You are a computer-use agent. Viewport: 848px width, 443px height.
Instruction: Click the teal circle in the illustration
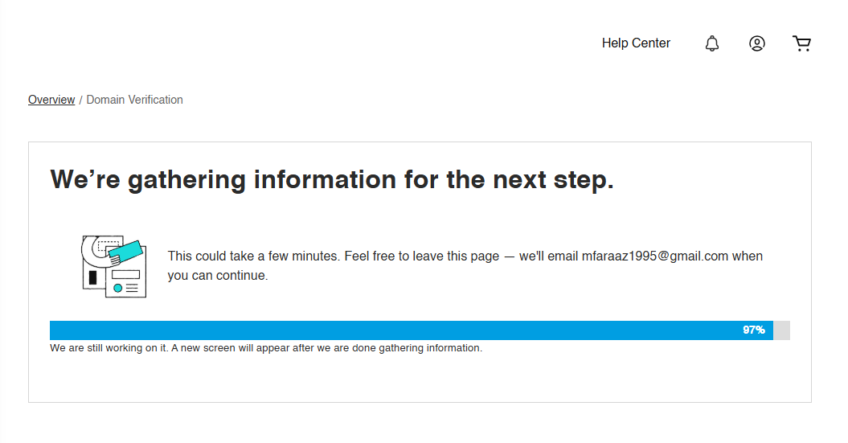(118, 289)
